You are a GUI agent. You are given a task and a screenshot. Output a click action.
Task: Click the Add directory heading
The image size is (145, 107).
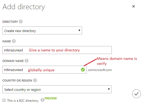pos(24,7)
